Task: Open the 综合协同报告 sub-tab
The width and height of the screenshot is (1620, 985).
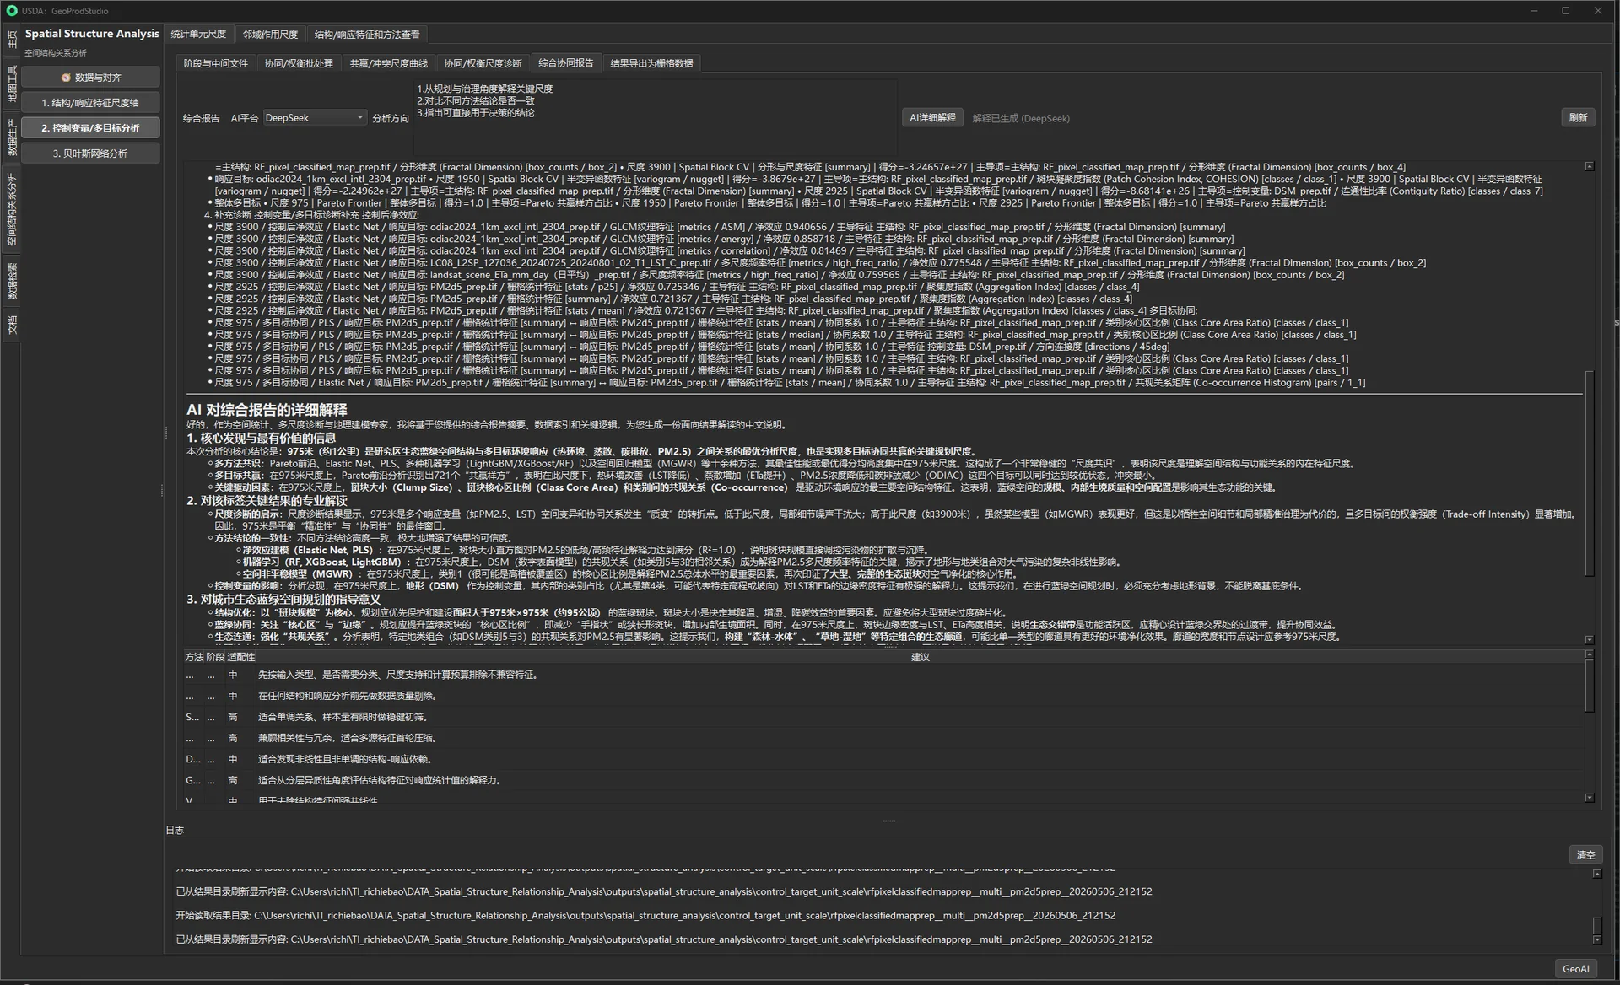Action: click(566, 63)
